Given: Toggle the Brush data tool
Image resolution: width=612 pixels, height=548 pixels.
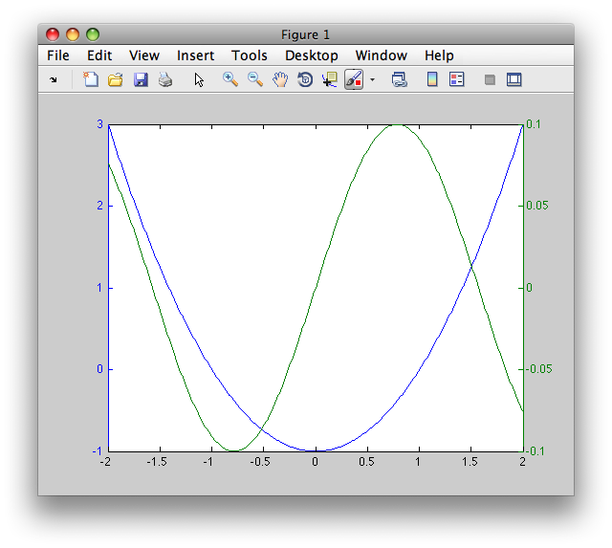Looking at the screenshot, I should [354, 79].
